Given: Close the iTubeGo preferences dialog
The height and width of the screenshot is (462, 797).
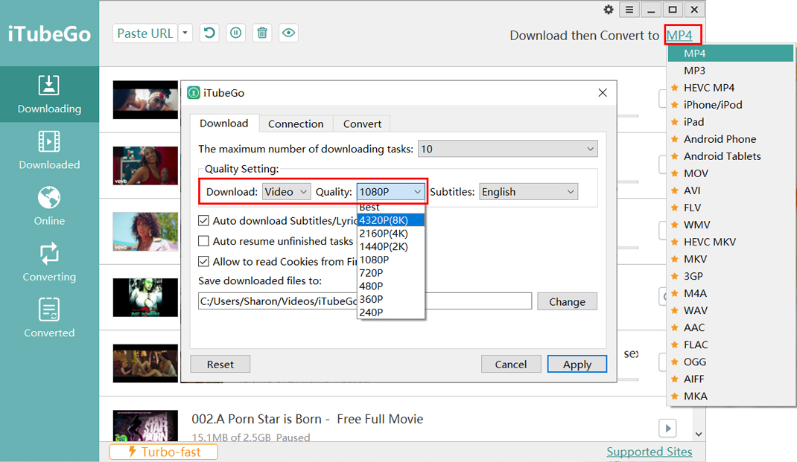Looking at the screenshot, I should click(x=603, y=93).
